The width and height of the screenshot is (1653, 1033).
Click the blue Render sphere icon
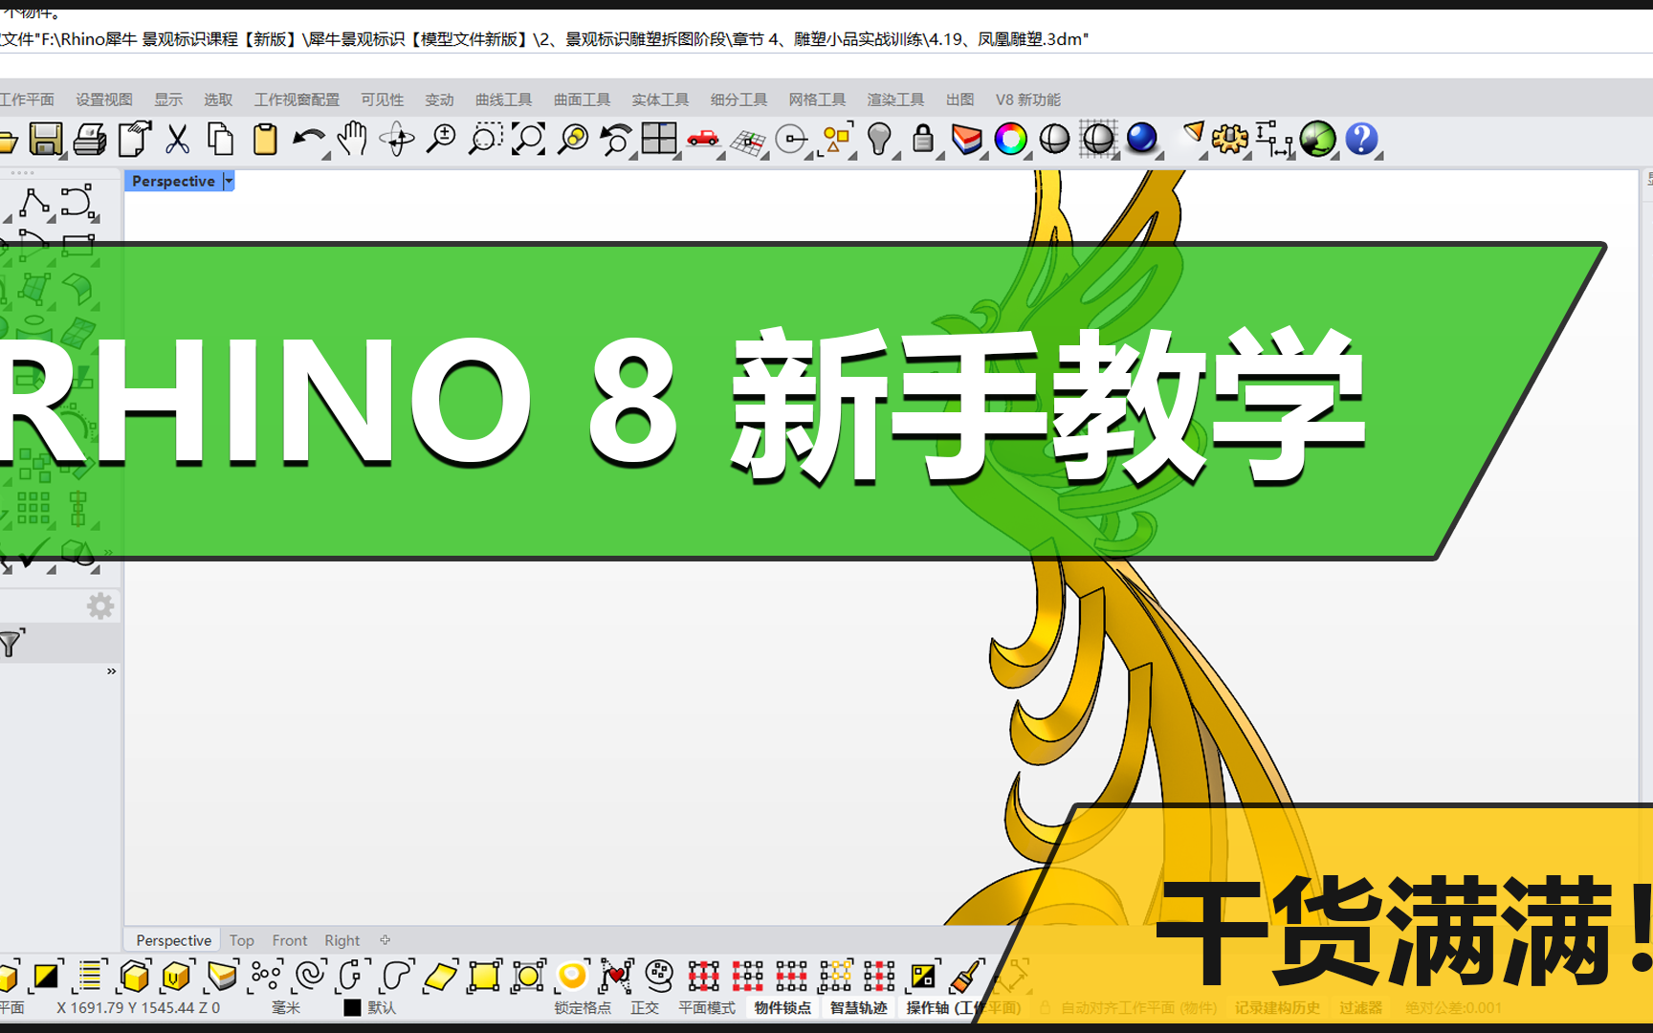tap(1141, 139)
